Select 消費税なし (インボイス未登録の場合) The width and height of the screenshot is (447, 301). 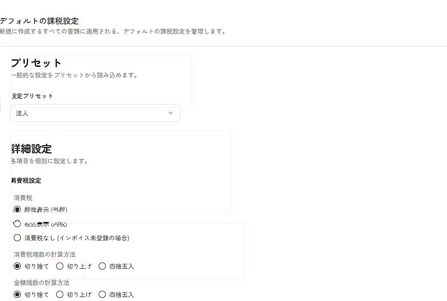click(17, 238)
